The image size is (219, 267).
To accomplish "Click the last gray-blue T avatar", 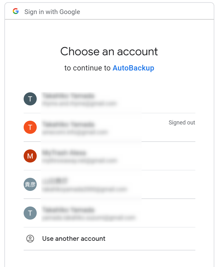I will point(30,213).
